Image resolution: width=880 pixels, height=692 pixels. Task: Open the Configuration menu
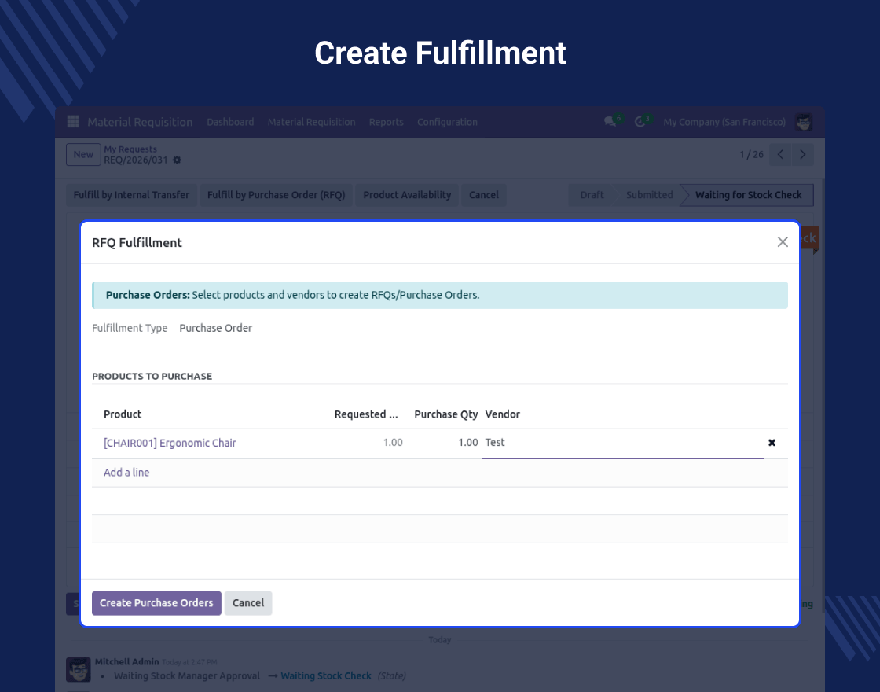click(447, 122)
